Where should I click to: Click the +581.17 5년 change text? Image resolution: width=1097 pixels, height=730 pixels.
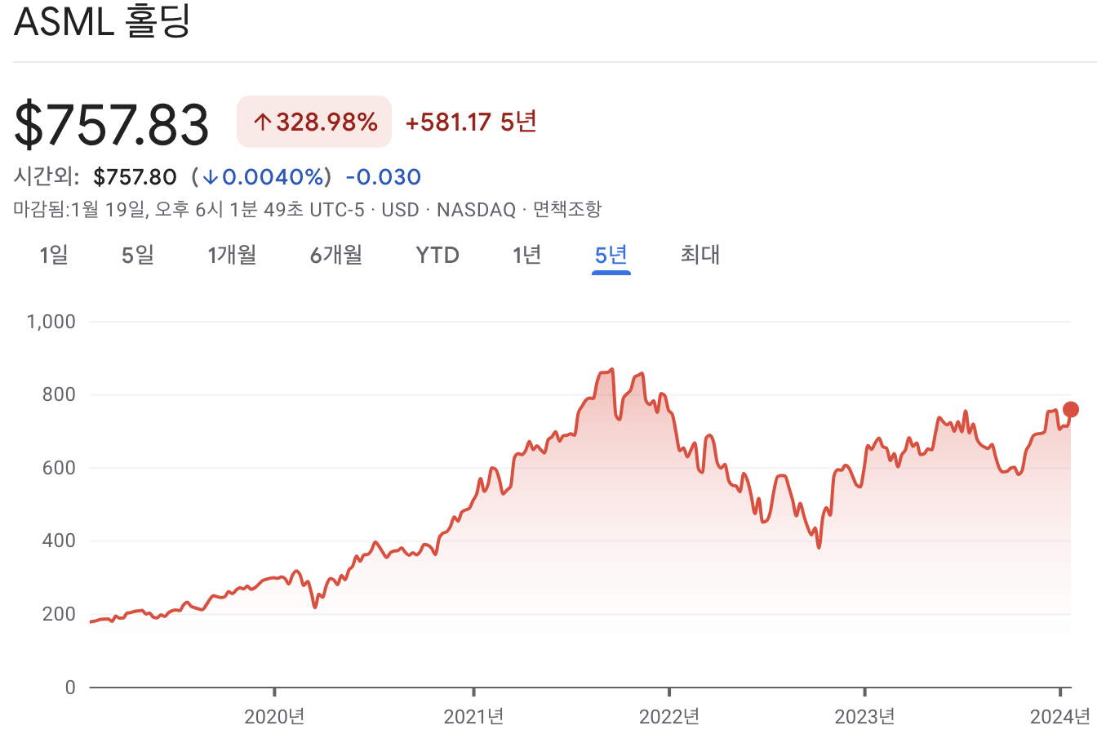pos(471,121)
